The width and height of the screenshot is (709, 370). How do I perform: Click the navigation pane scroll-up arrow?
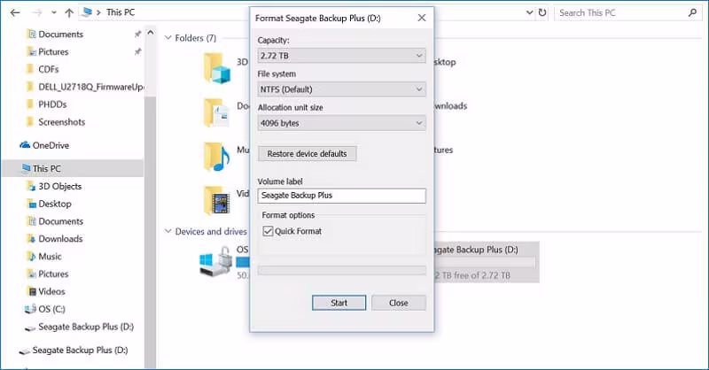(x=151, y=33)
